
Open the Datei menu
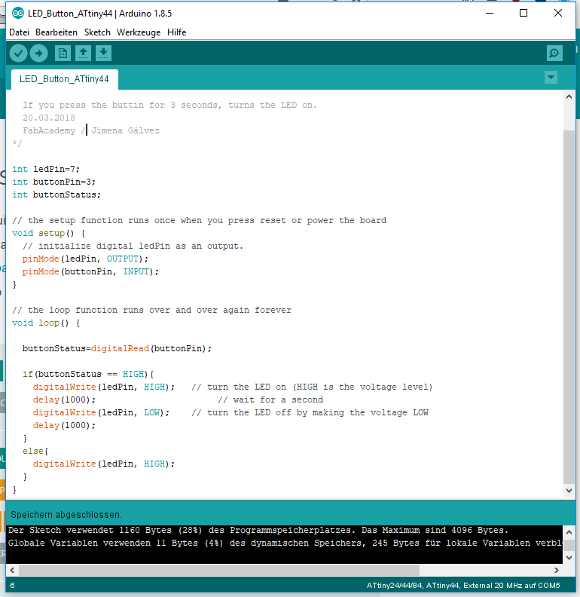click(19, 32)
